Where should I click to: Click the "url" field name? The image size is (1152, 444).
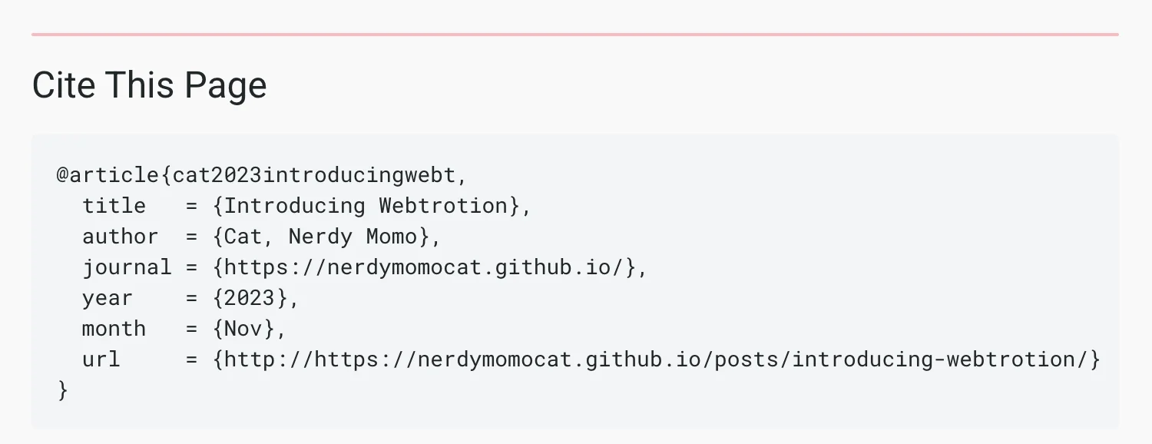click(x=101, y=360)
